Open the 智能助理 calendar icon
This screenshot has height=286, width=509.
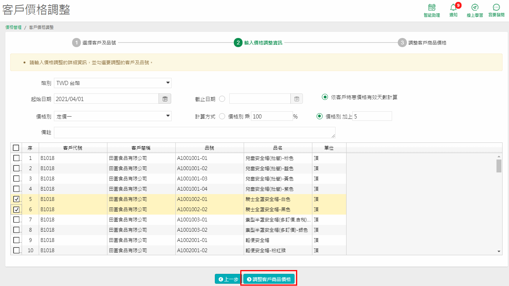432,7
